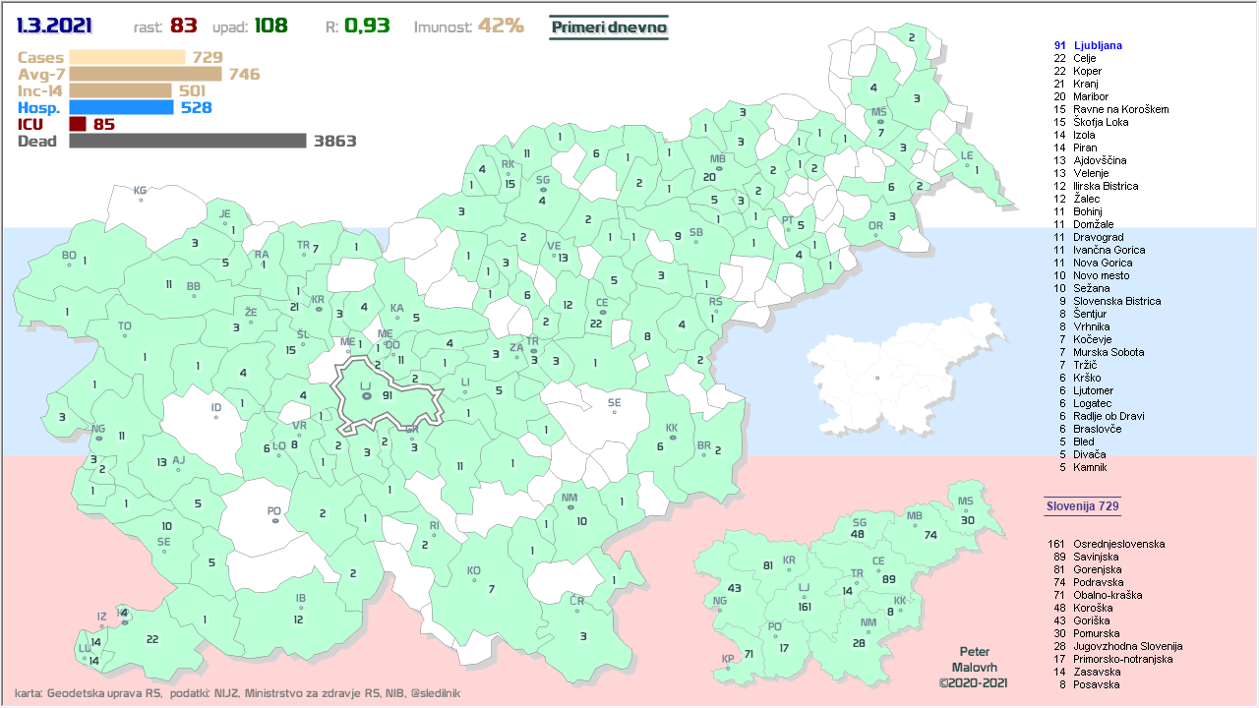The image size is (1259, 708).
Task: Open the Slovenija 729 link
Action: tap(1082, 506)
